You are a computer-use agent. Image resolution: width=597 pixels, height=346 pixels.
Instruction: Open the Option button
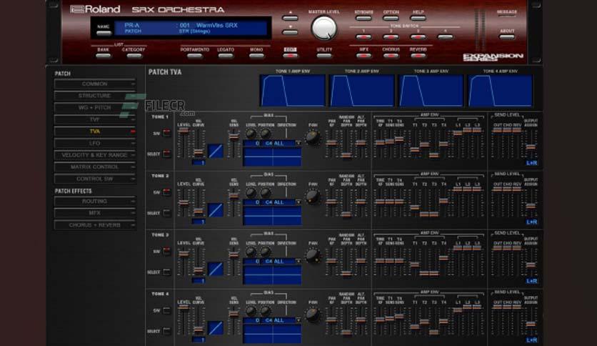(x=391, y=18)
